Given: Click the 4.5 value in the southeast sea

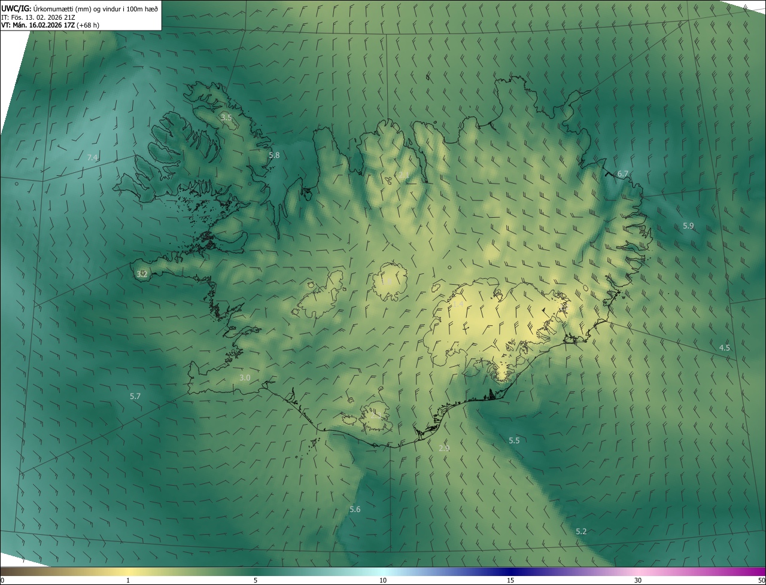Looking at the screenshot, I should coord(725,348).
